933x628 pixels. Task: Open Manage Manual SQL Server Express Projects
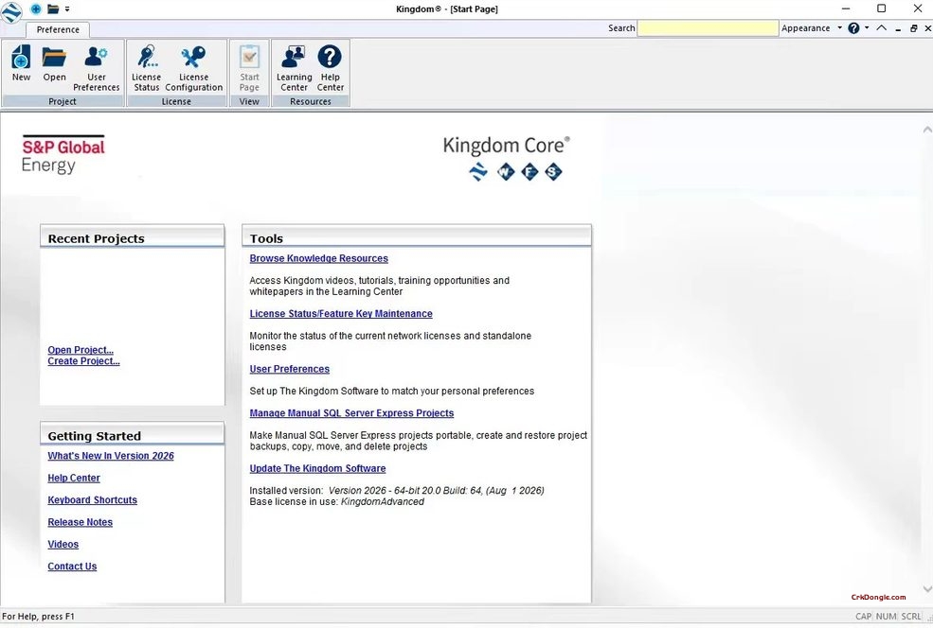351,413
